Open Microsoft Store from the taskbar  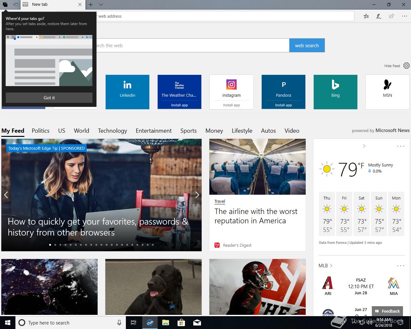tap(181, 323)
